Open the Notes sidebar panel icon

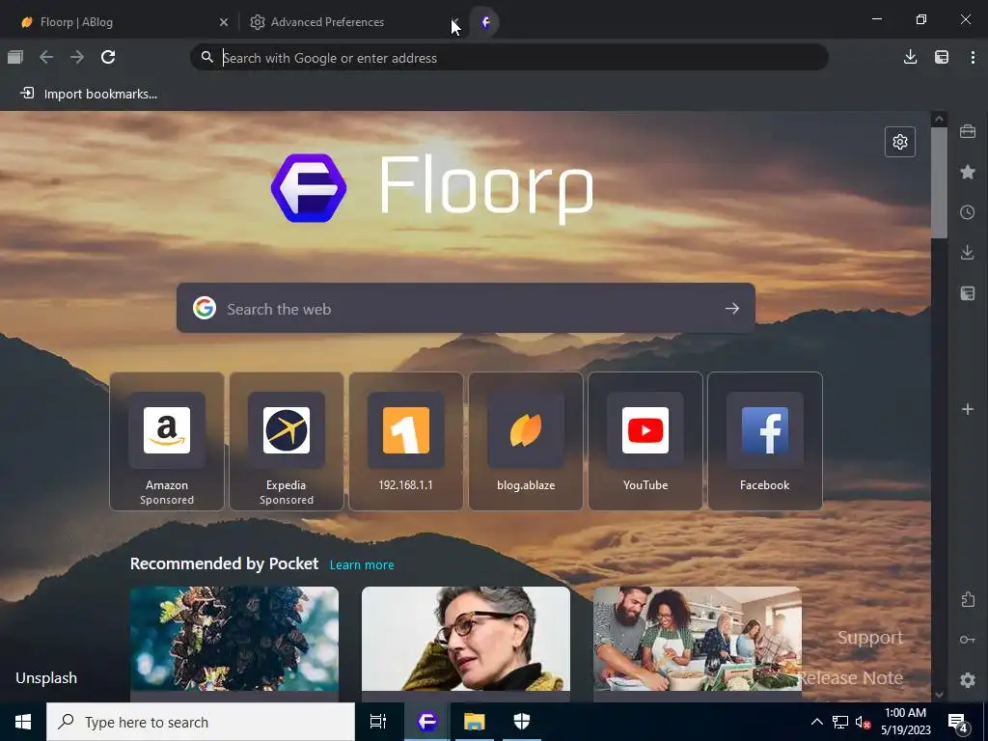point(968,293)
